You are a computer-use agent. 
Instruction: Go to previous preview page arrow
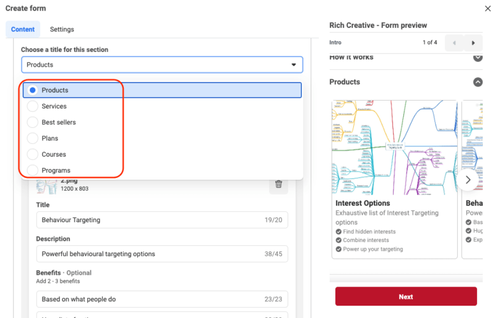coord(454,43)
